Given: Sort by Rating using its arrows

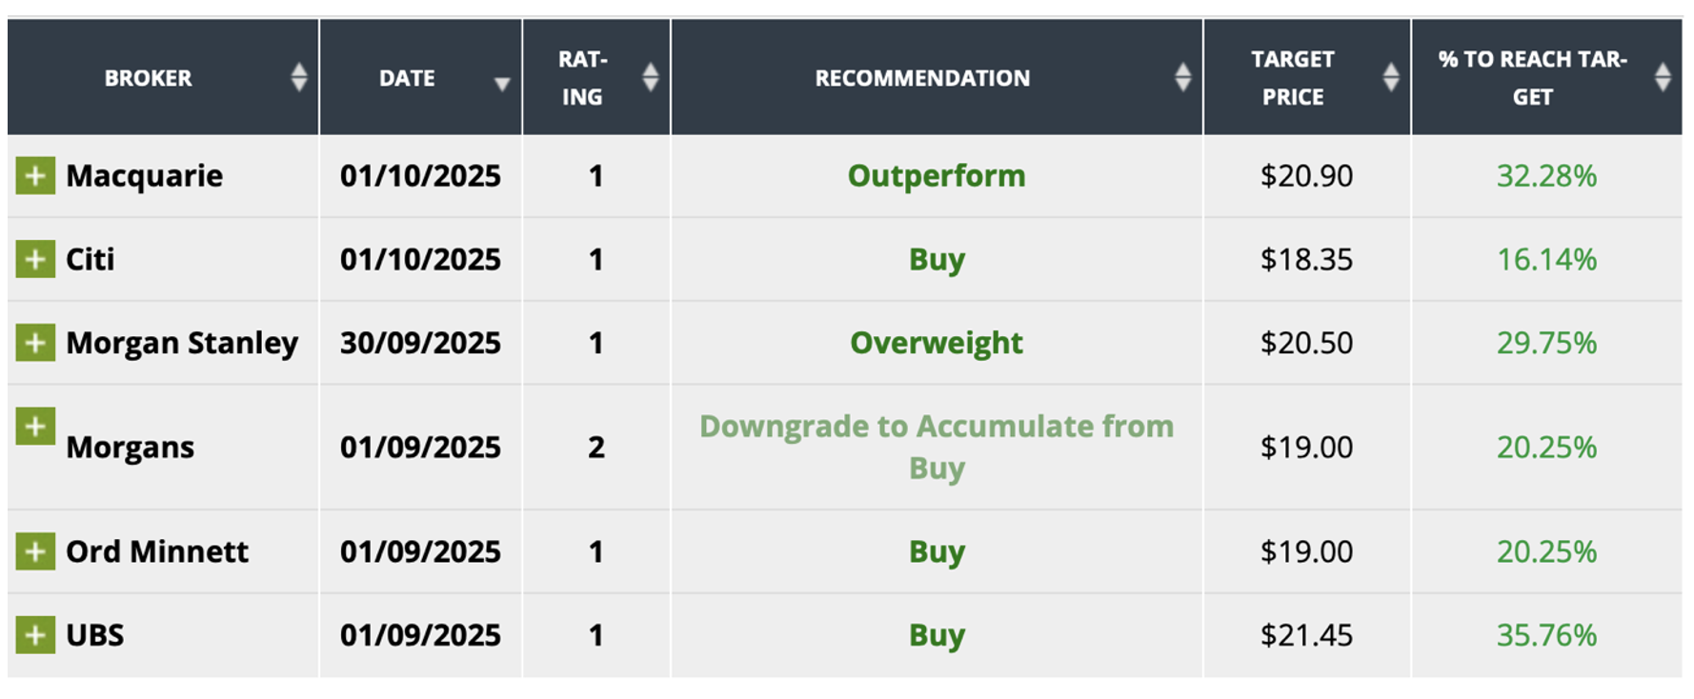Looking at the screenshot, I should [651, 77].
